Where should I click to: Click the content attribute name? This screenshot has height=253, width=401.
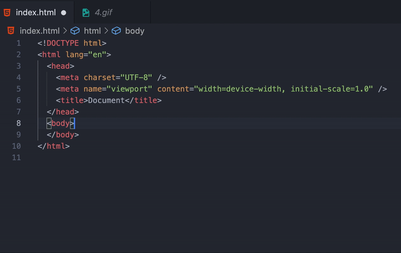coord(173,89)
